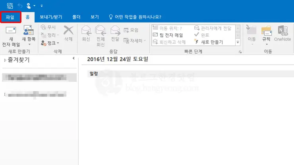294x165 pixels.
Task: Select the 관리자에게 전달 quick step
Action: 213,28
